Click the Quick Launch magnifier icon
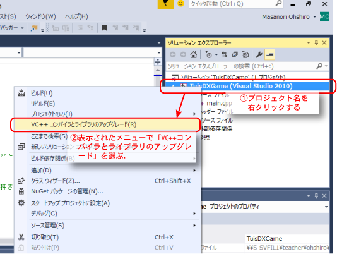This screenshot has width=337, height=254. point(278,3)
